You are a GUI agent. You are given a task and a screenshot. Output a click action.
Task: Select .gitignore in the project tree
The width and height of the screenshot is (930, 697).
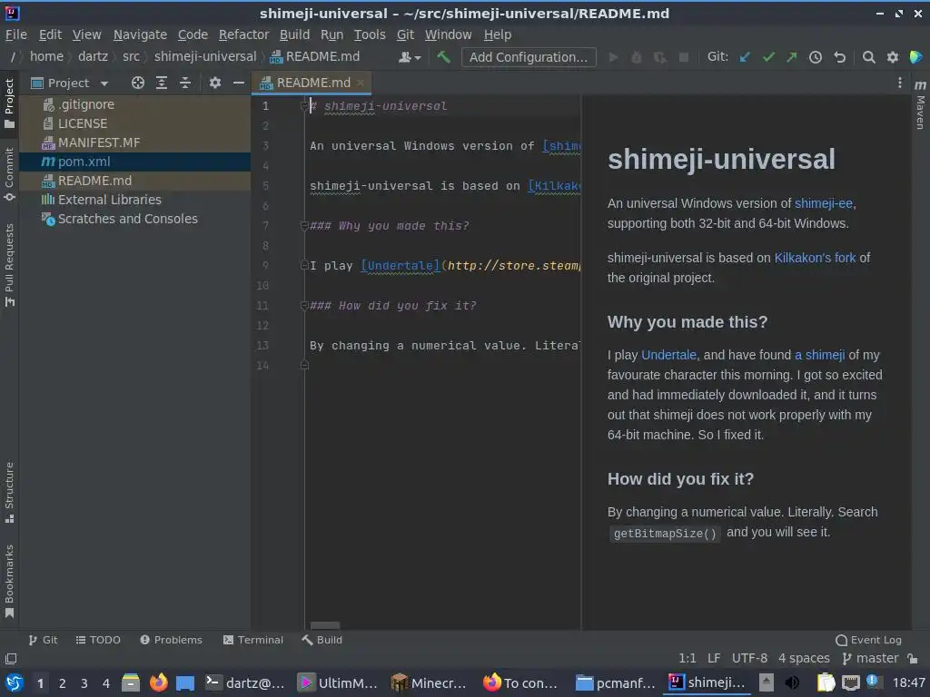click(134, 105)
